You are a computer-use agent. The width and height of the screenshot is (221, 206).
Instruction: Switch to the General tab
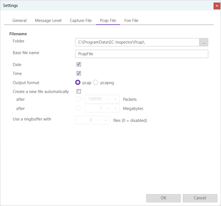pyautogui.click(x=19, y=21)
